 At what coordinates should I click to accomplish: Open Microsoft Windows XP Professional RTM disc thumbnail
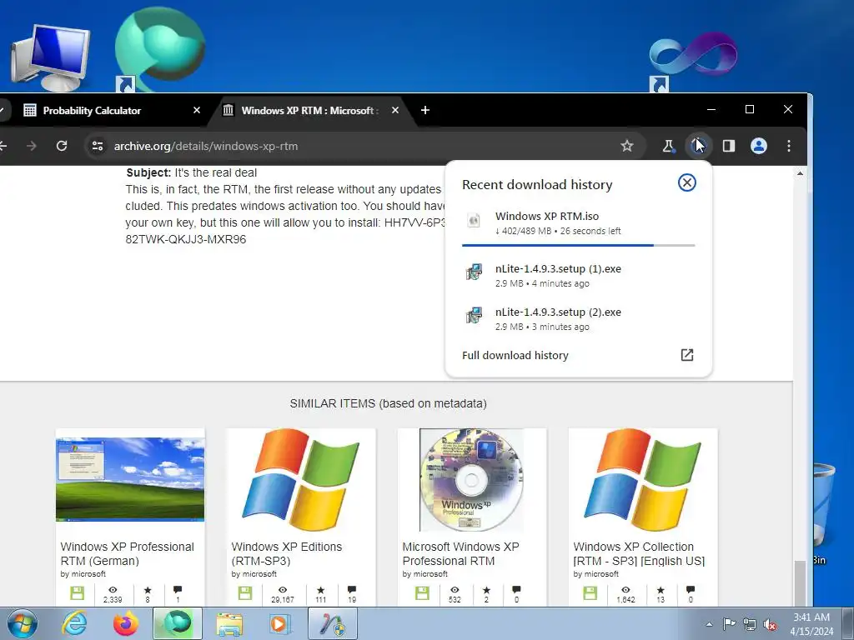(472, 479)
